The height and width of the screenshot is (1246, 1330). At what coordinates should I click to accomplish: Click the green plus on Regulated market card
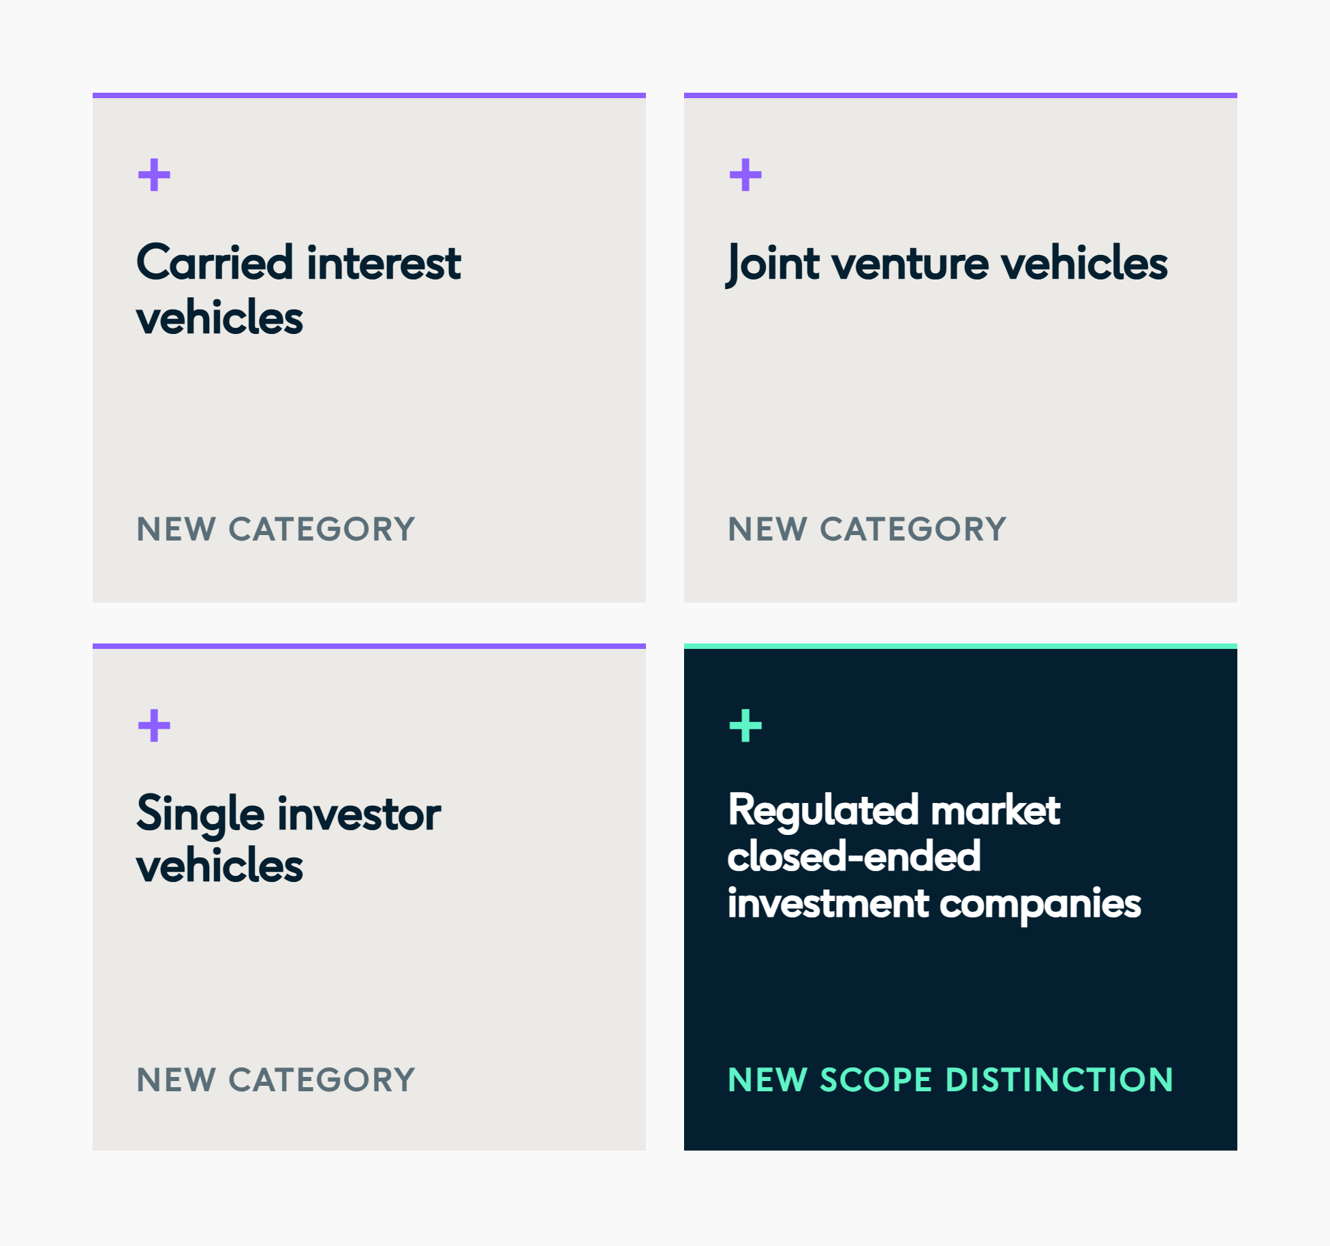click(745, 725)
